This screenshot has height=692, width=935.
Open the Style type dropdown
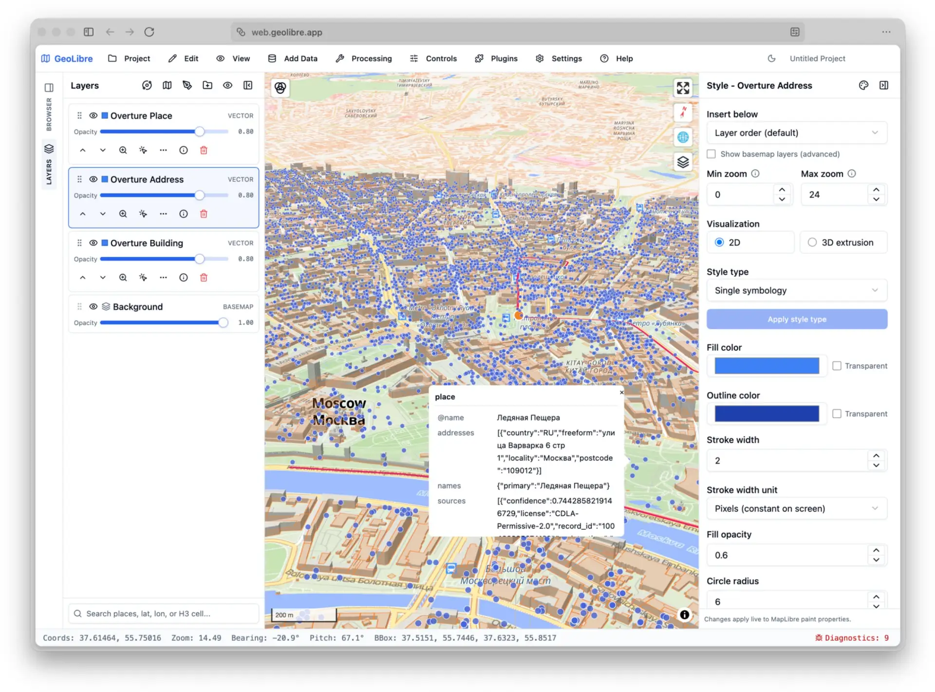point(797,291)
